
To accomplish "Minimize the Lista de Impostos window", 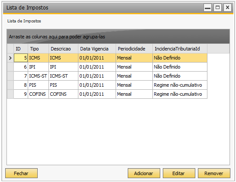I will point(207,7).
